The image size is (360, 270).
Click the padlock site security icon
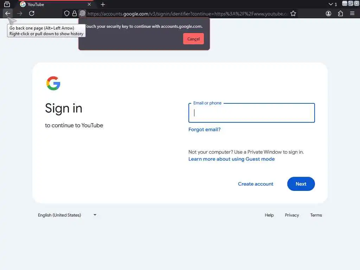pos(75,14)
